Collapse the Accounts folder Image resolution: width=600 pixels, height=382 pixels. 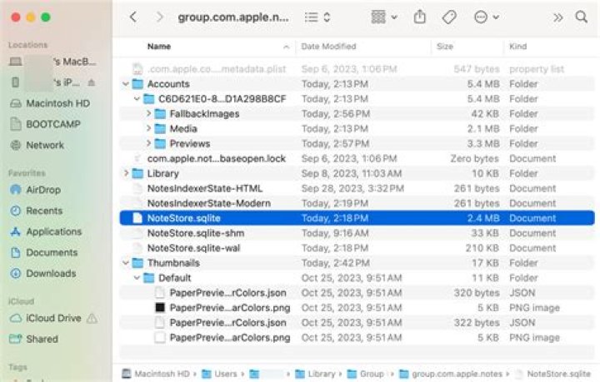click(x=126, y=84)
